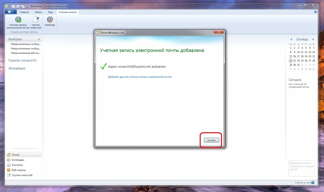This screenshot has height=192, width=324.
Task: Switch to the Главная tab
Action: coord(24,12)
